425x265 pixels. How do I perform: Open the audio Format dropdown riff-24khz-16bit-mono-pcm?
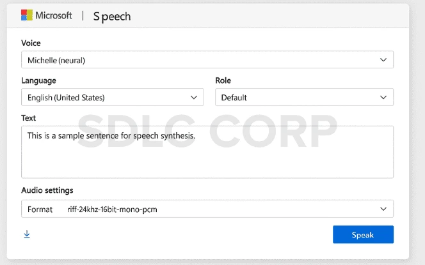(x=207, y=209)
